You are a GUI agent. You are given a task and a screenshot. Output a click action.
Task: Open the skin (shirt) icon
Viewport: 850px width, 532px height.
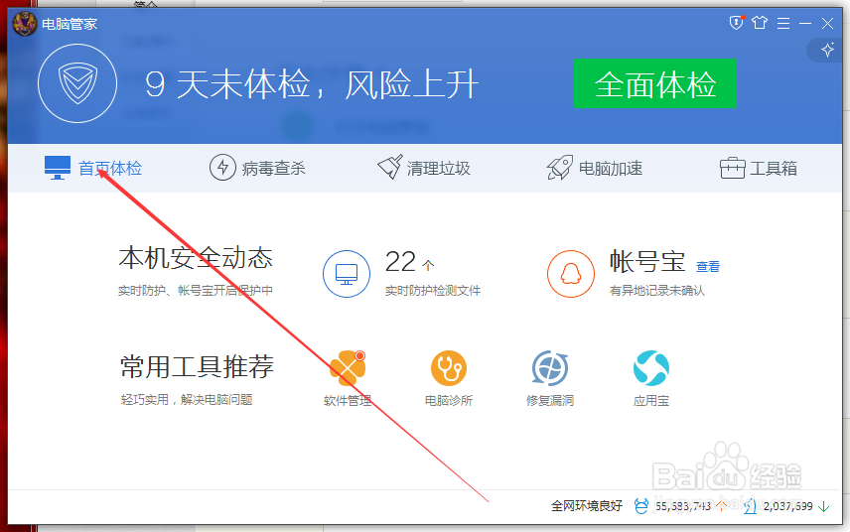(760, 23)
